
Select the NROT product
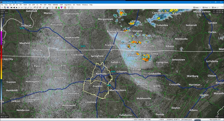[25, 5]
